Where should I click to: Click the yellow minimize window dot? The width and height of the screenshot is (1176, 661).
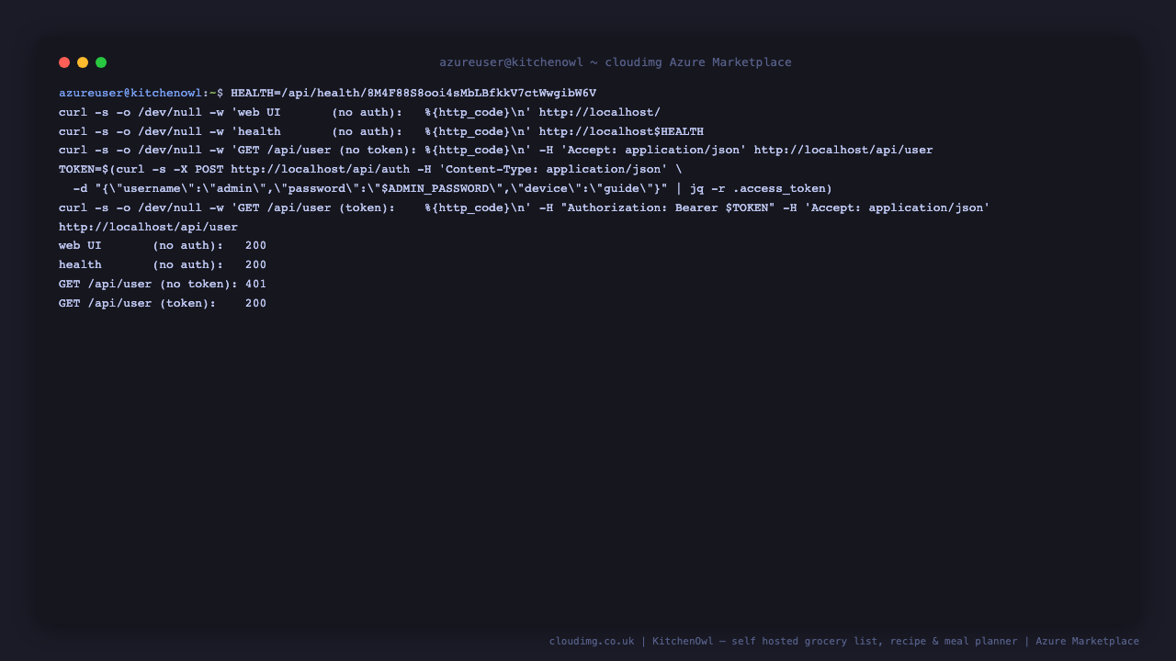pyautogui.click(x=83, y=62)
